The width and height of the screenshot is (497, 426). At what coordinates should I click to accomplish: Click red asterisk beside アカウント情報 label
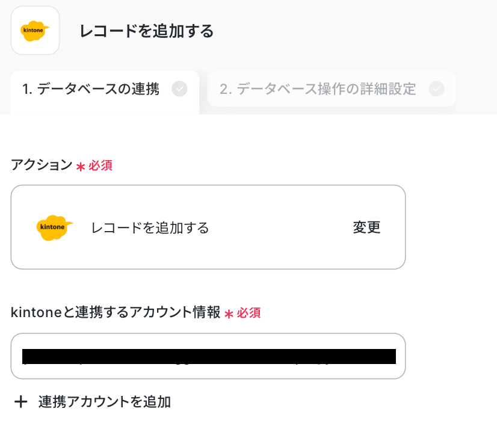pyautogui.click(x=229, y=313)
